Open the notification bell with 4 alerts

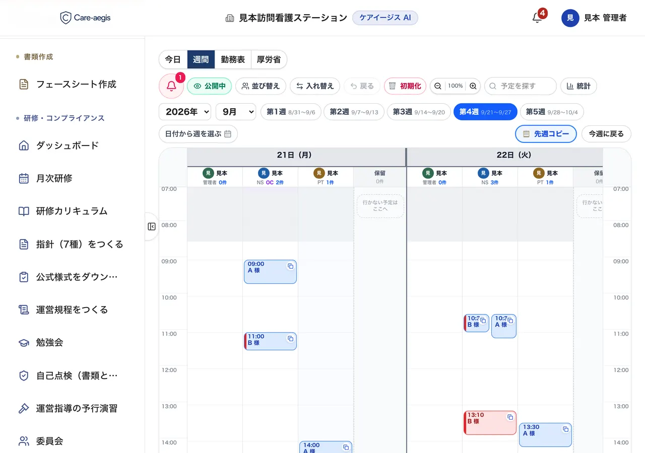point(537,18)
